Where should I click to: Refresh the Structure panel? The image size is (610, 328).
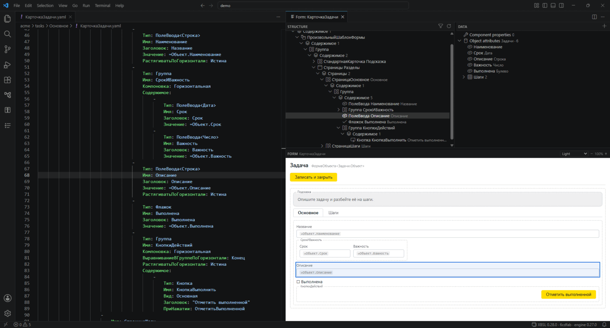(449, 27)
